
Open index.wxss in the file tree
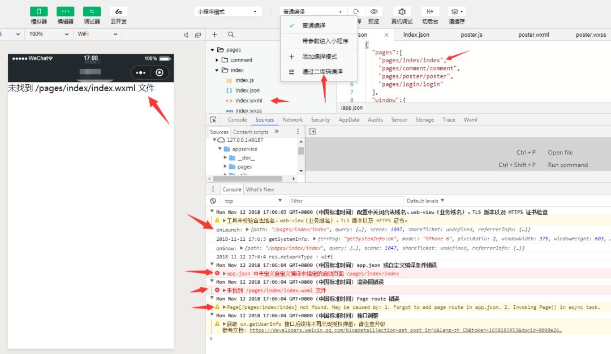pyautogui.click(x=248, y=111)
